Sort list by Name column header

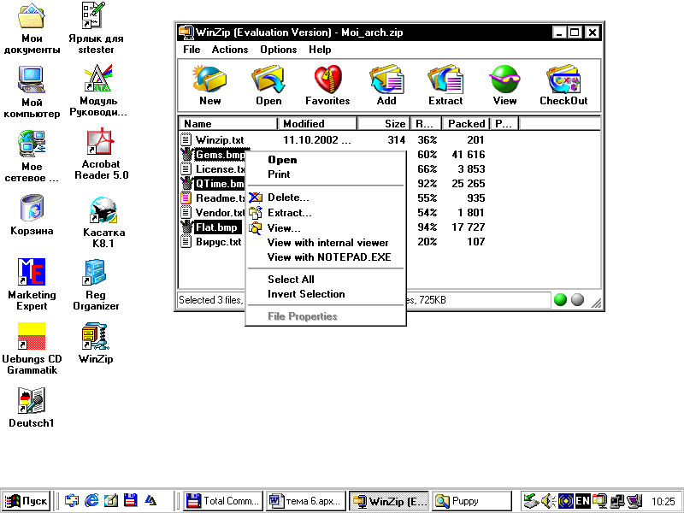tap(228, 124)
